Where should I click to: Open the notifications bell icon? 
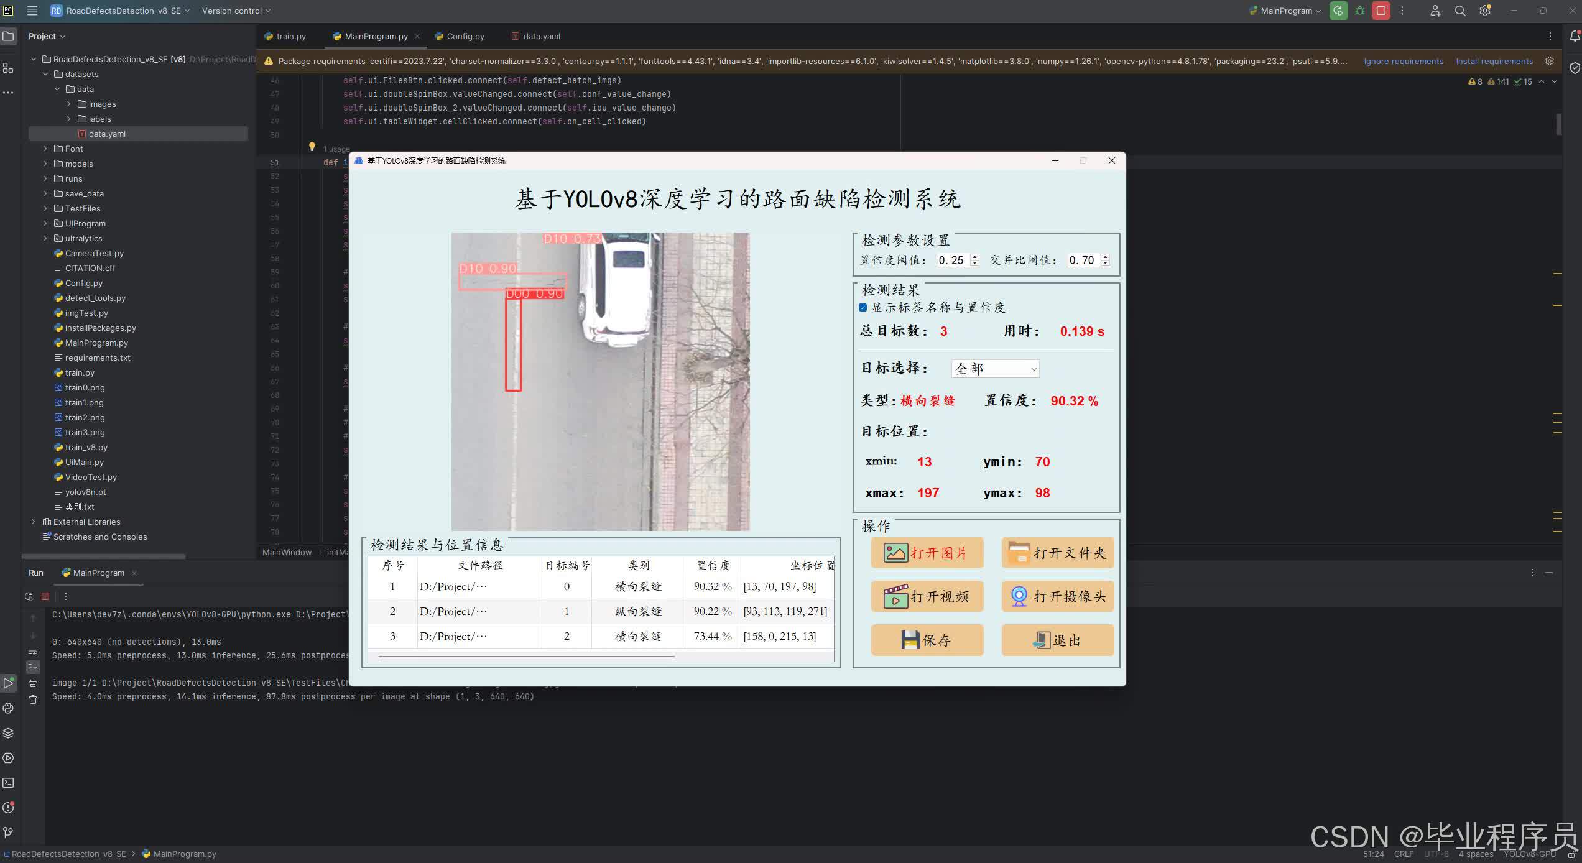click(x=1574, y=36)
